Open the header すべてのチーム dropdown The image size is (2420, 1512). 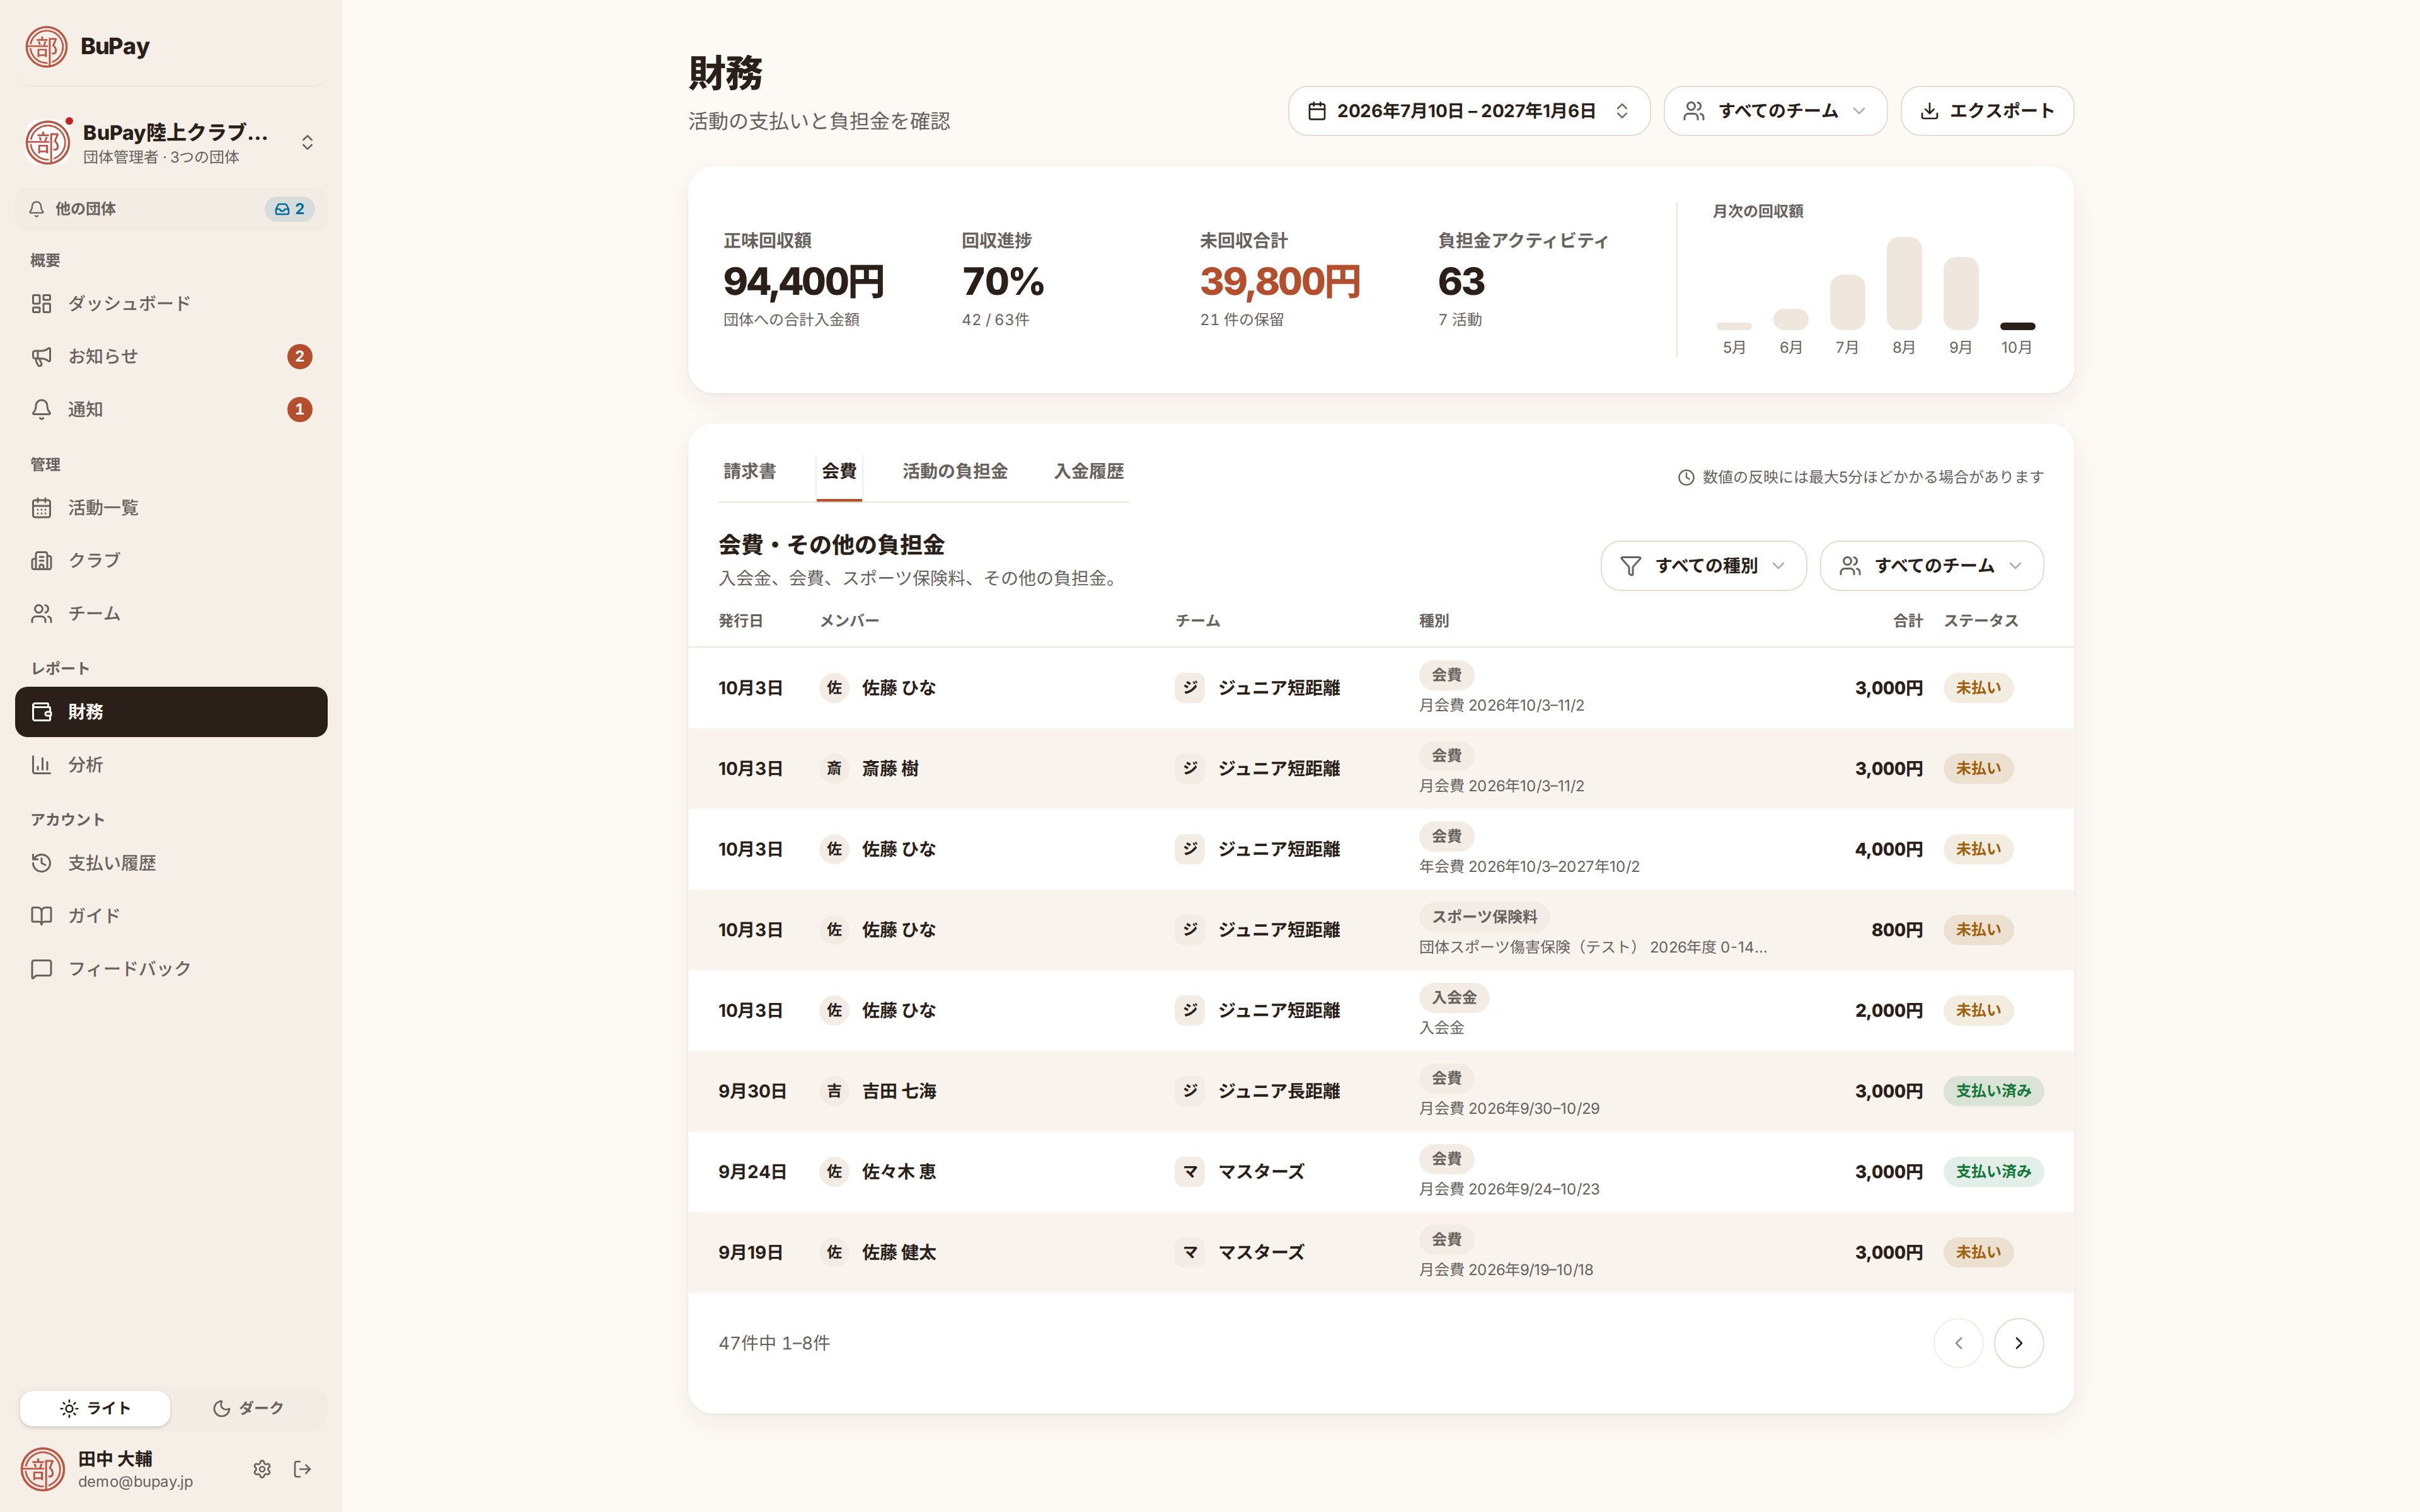point(1775,111)
